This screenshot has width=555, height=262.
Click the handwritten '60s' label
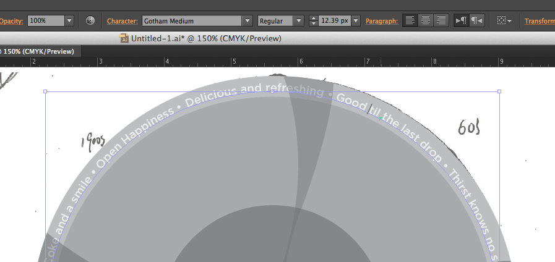470,127
